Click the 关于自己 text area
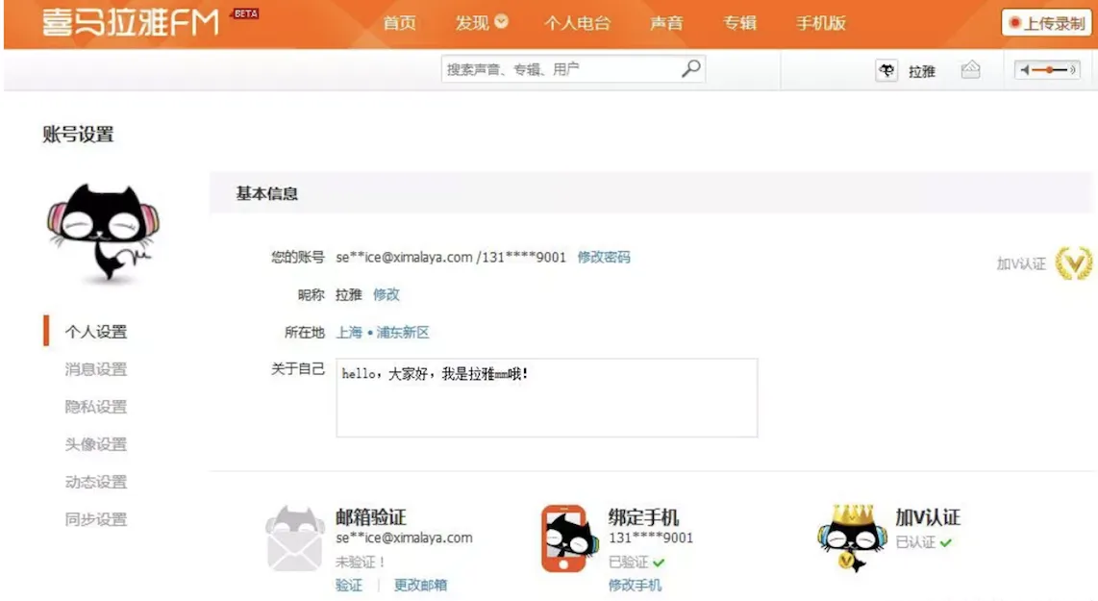The image size is (1098, 601). 547,397
